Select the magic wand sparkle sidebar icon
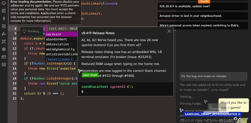 pyautogui.click(x=4, y=42)
